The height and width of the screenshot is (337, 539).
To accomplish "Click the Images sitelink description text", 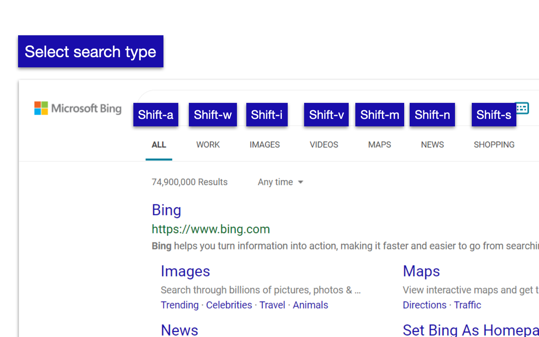I will 261,290.
